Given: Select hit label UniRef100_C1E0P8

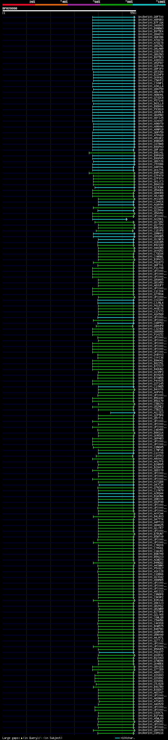Looking at the screenshot, I should pyautogui.click(x=151, y=231).
